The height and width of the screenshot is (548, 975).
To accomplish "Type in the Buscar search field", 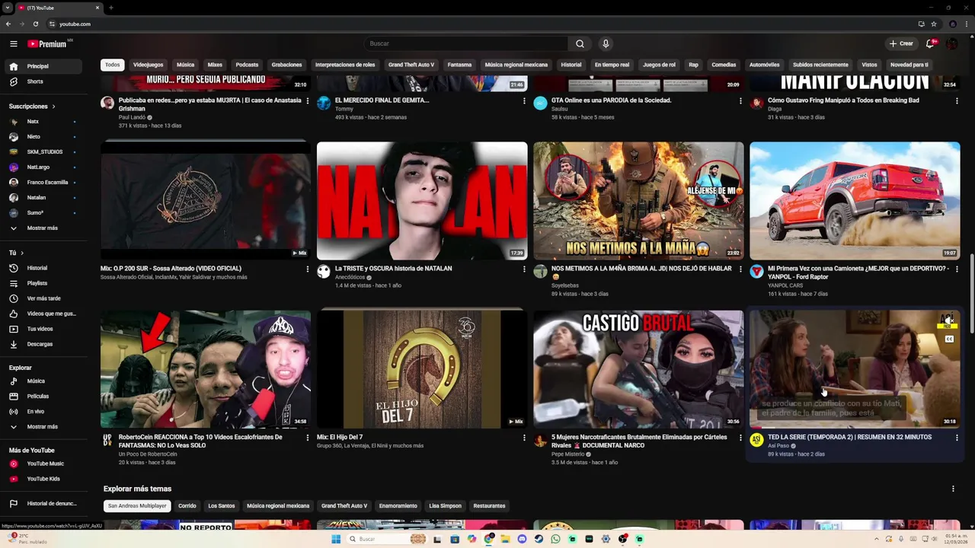I will pyautogui.click(x=466, y=43).
